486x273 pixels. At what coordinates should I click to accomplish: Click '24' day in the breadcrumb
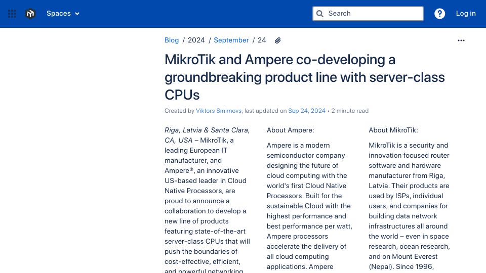click(x=262, y=40)
